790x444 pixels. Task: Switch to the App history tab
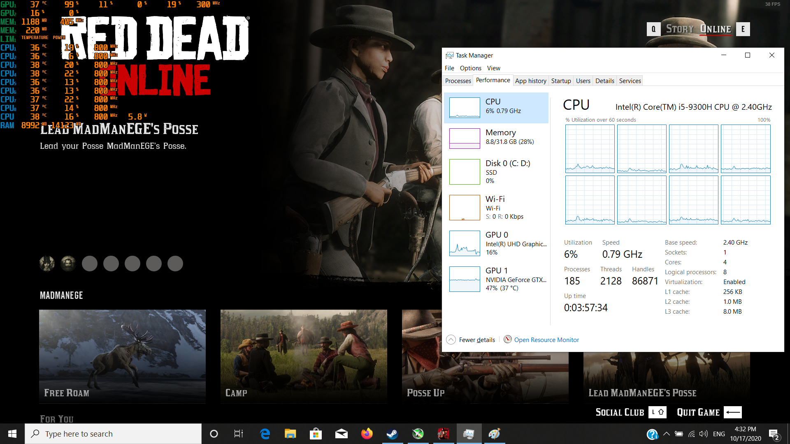point(530,81)
